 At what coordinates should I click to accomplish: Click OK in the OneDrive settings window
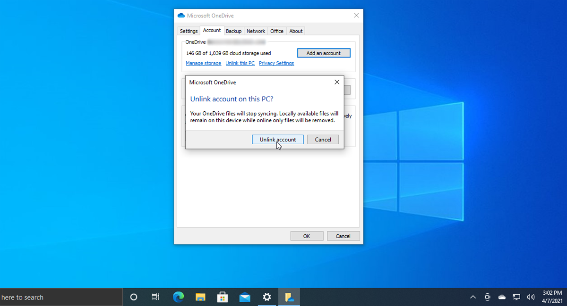click(x=307, y=236)
